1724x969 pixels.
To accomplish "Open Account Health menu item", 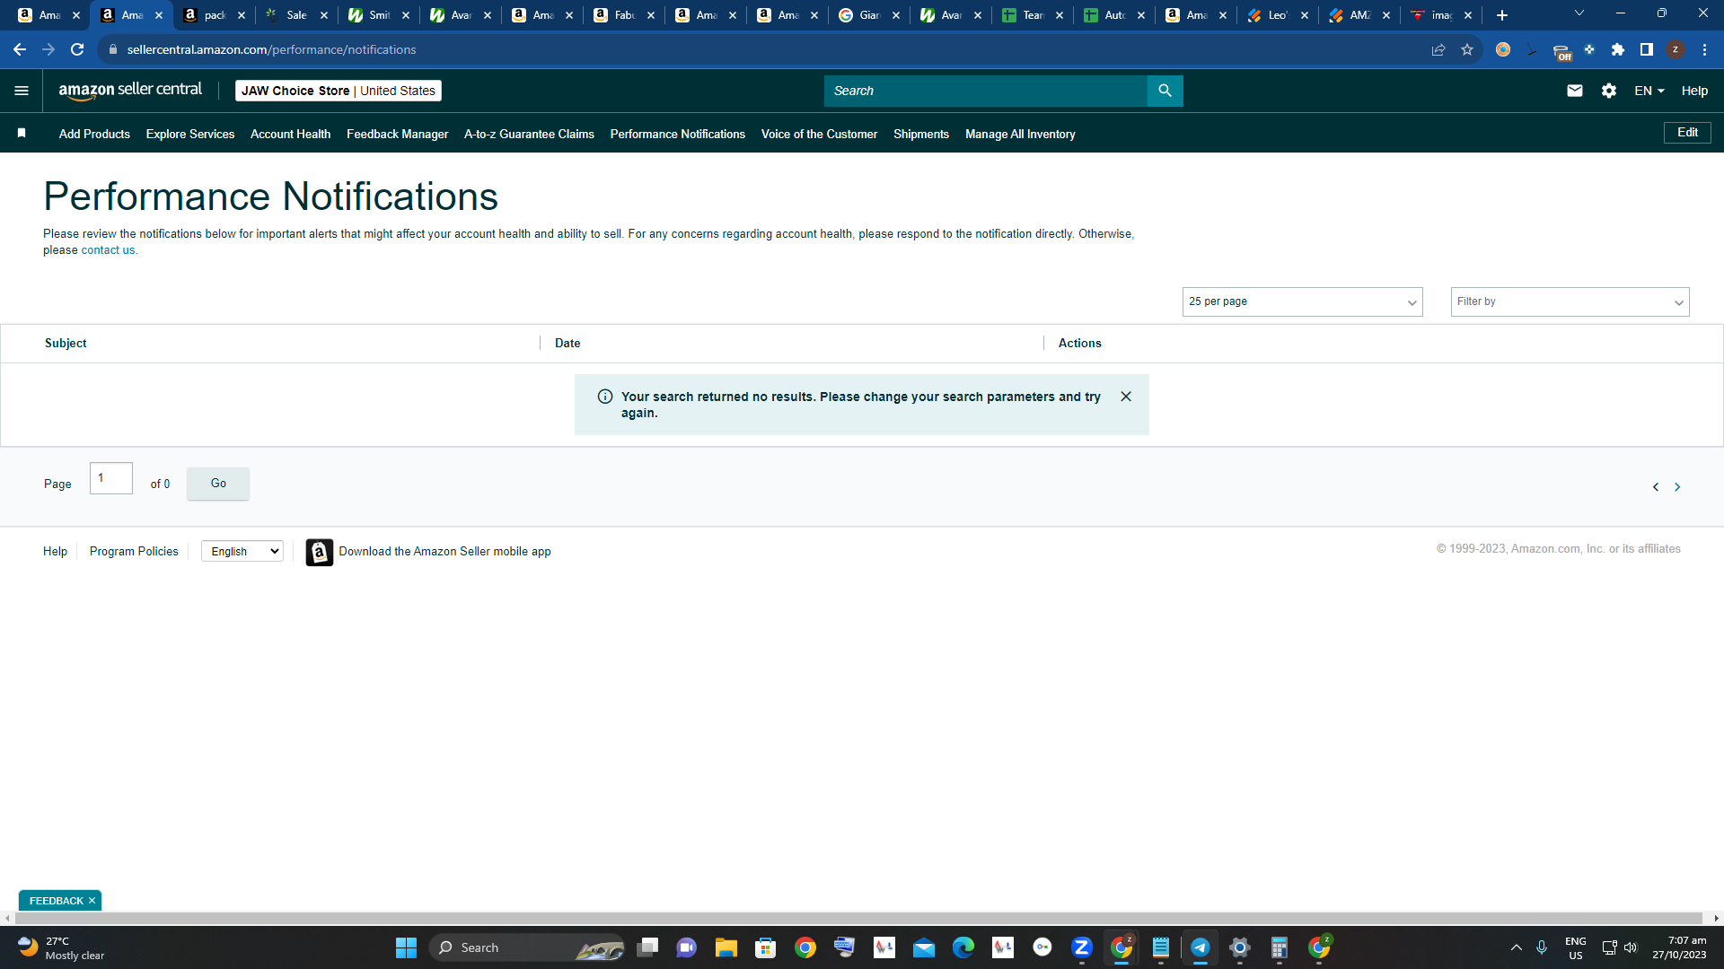I will click(290, 134).
